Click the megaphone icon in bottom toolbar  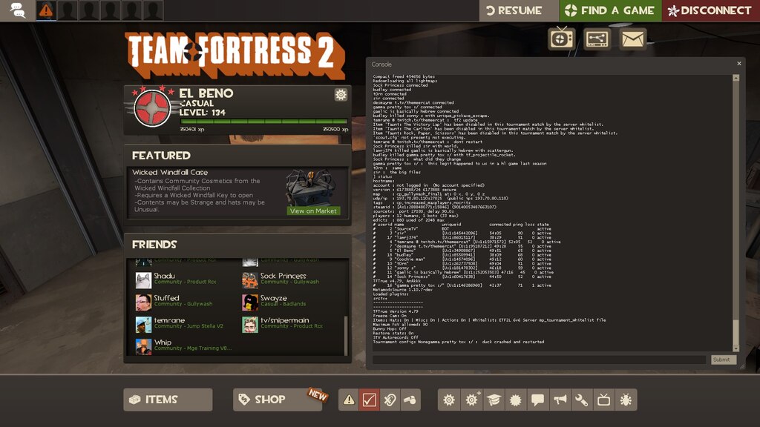coord(560,400)
